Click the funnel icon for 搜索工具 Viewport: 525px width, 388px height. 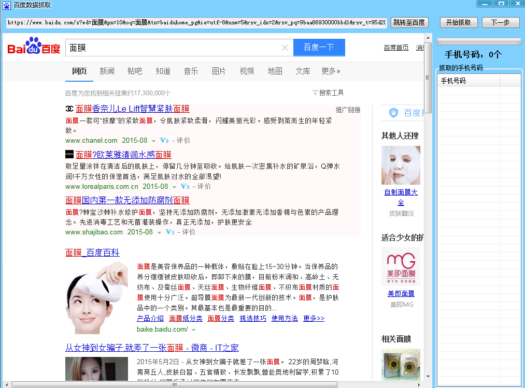coord(315,93)
